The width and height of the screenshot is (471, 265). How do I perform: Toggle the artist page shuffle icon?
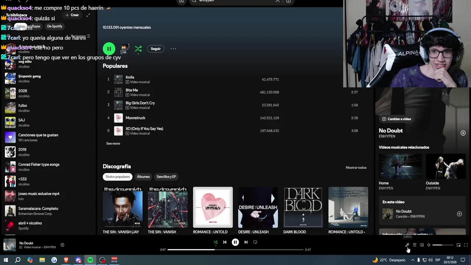pyautogui.click(x=138, y=49)
